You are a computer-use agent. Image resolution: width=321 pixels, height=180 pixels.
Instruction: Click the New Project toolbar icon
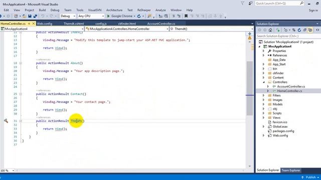(16, 16)
